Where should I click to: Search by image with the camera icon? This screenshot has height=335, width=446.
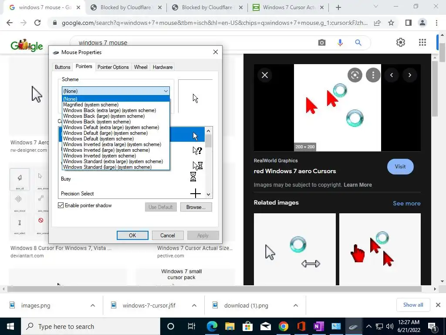click(322, 43)
